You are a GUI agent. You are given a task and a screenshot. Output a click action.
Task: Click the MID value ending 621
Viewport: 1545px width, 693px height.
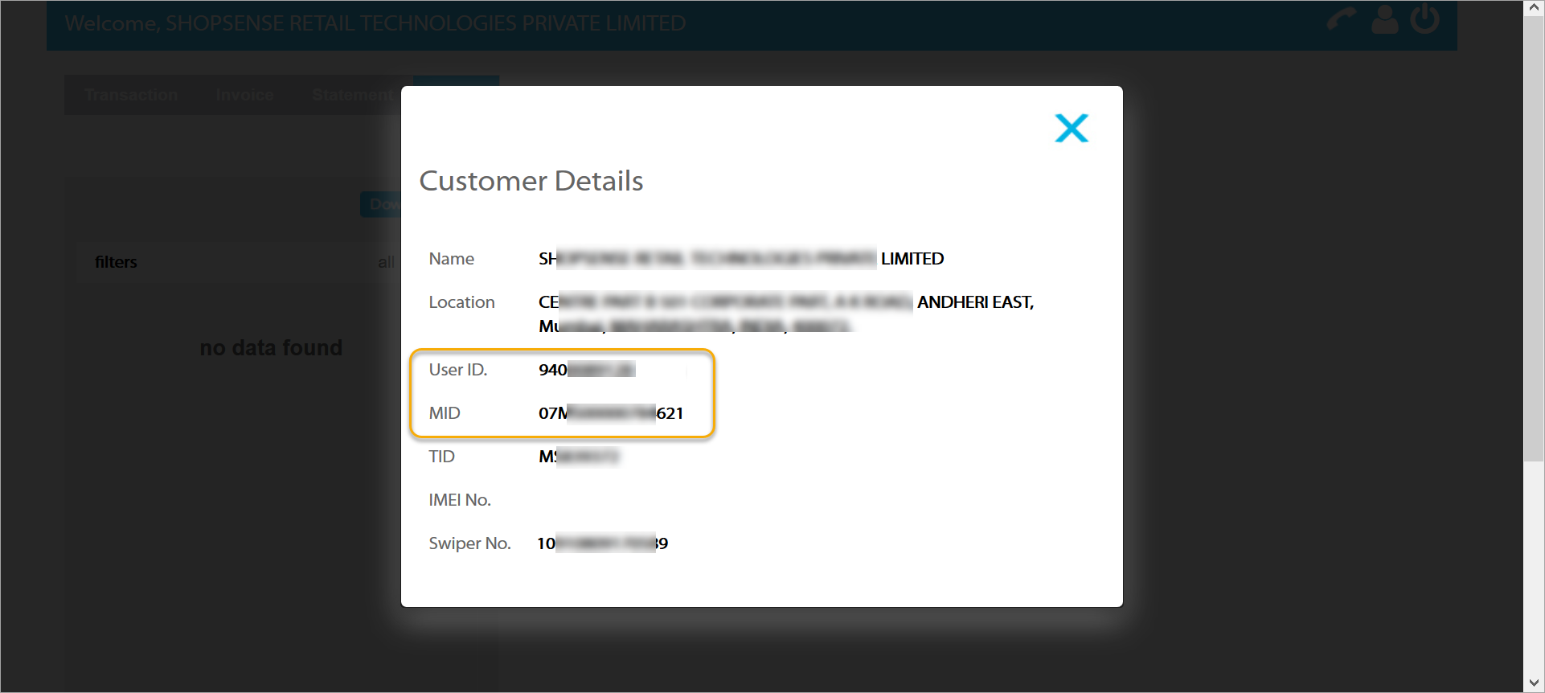coord(611,413)
